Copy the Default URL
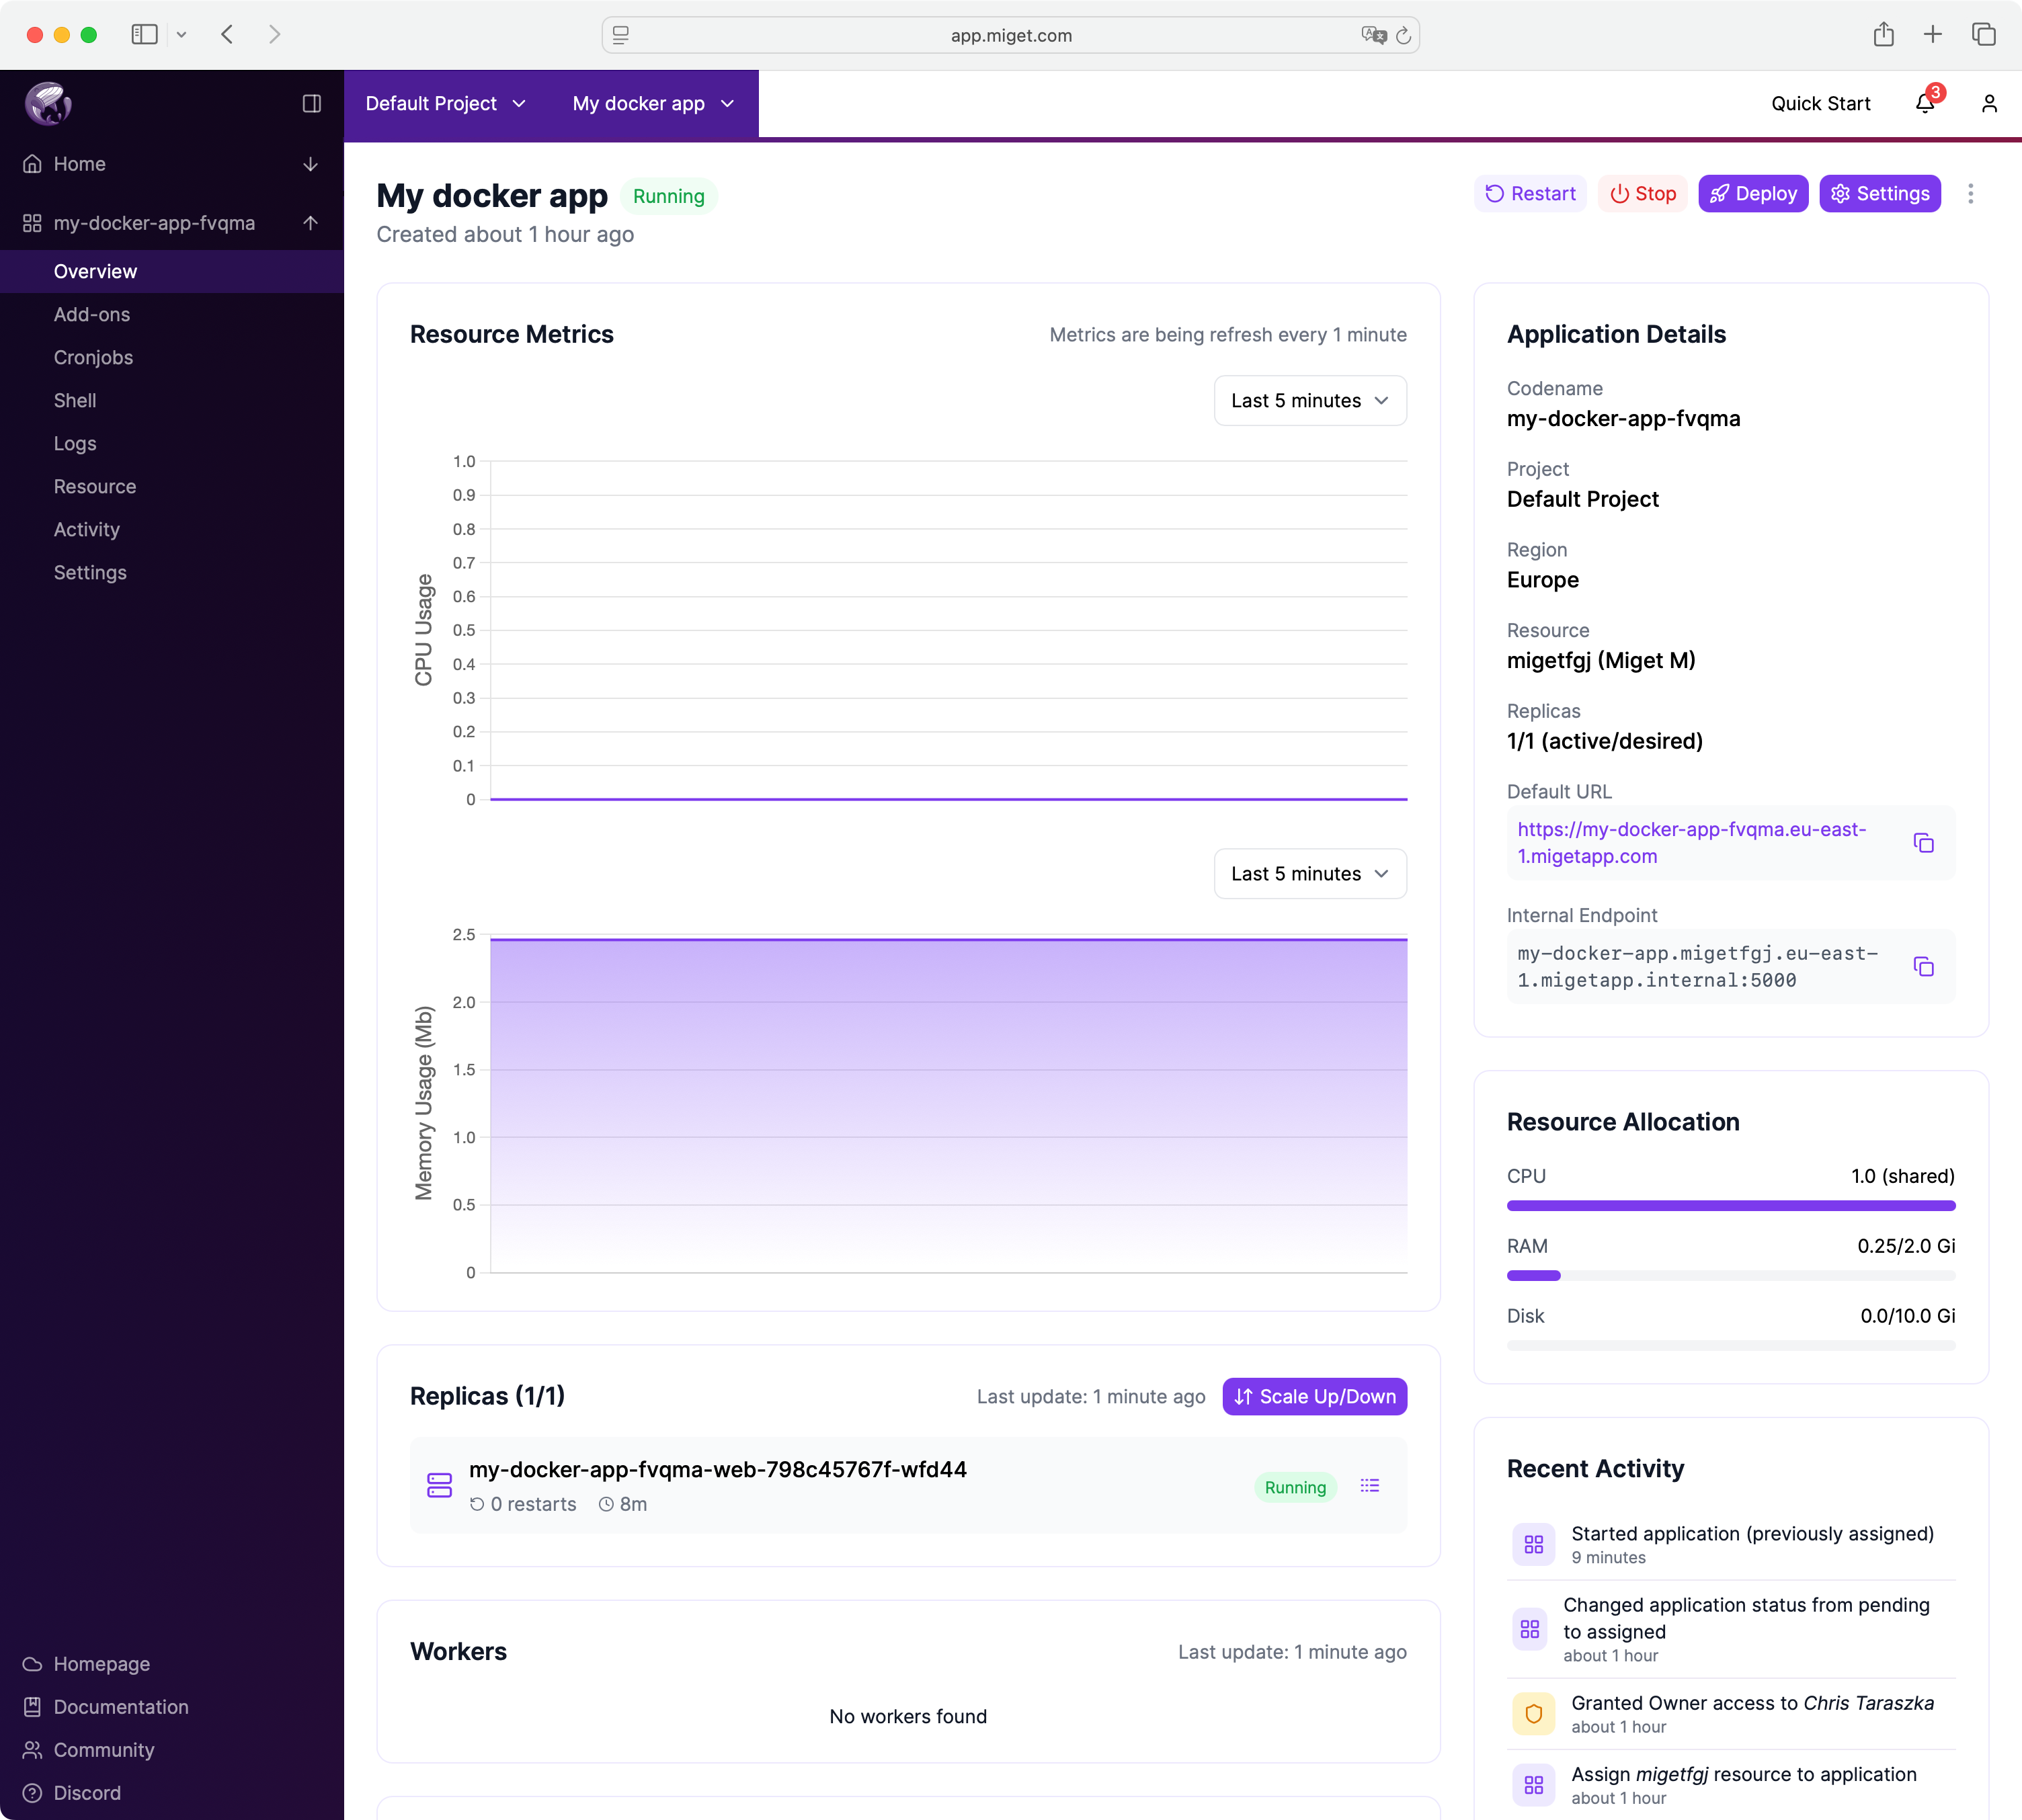Viewport: 2022px width, 1820px height. click(1923, 843)
